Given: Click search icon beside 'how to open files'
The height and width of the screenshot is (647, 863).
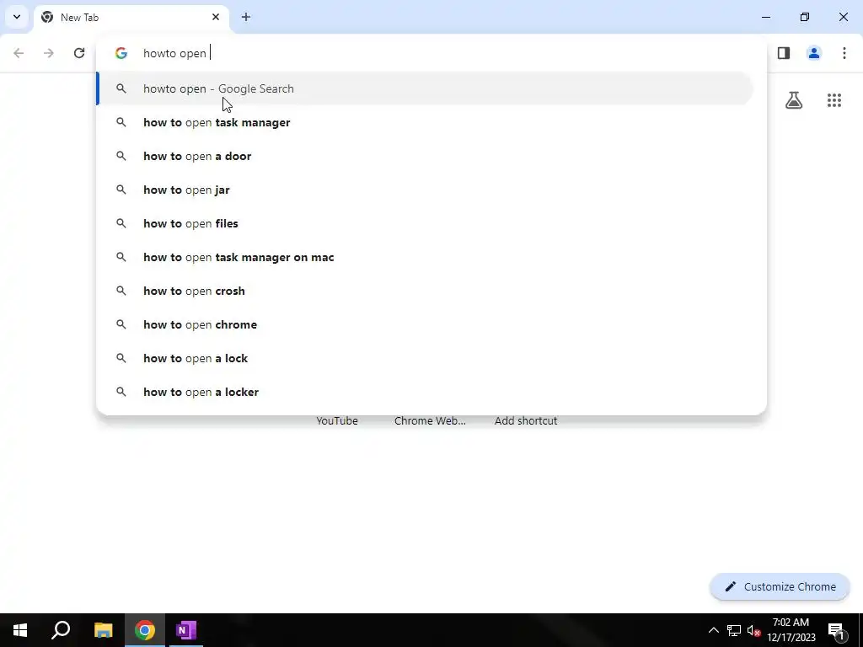Looking at the screenshot, I should (x=121, y=223).
